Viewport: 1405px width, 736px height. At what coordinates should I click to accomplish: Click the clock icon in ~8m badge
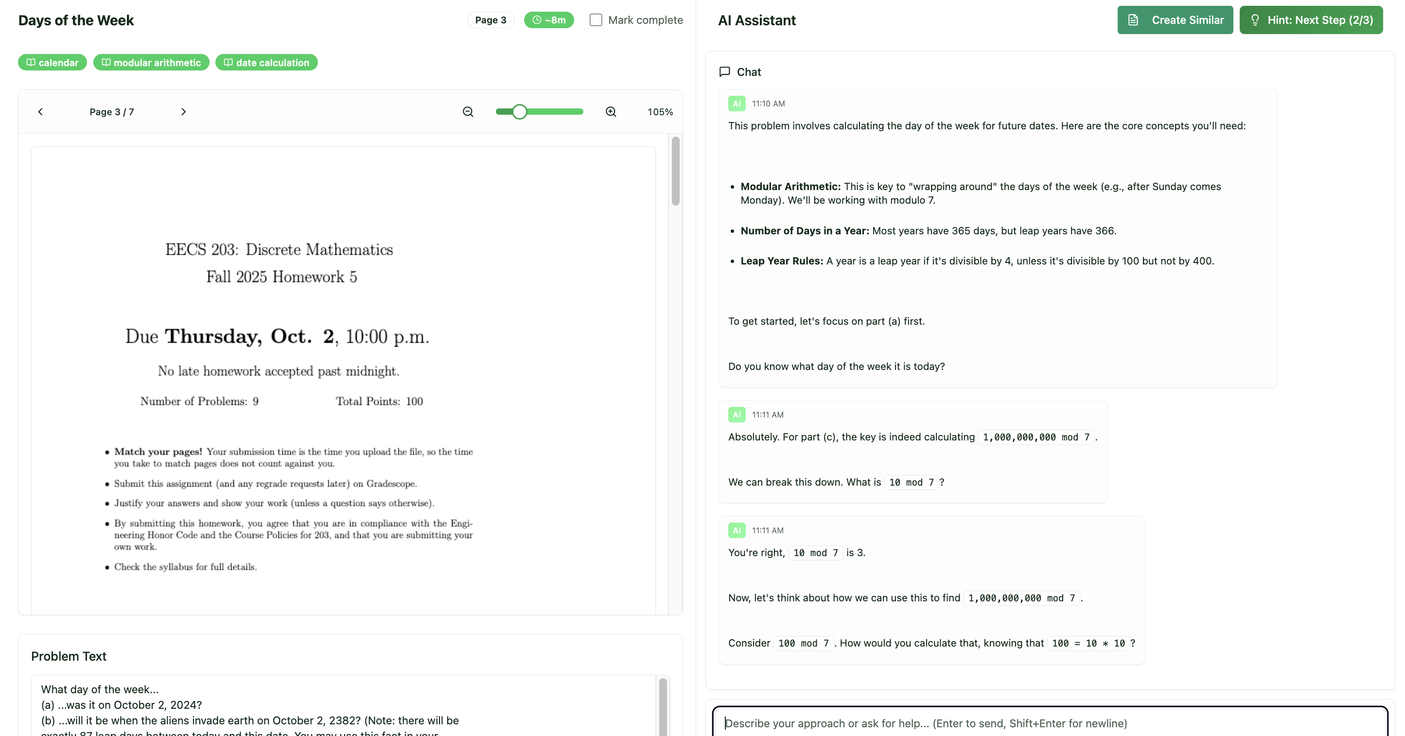[x=537, y=20]
